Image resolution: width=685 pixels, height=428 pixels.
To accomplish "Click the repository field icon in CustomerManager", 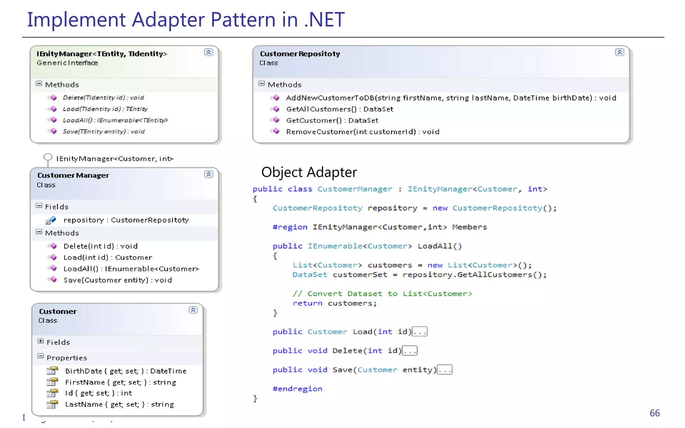I will (x=51, y=220).
